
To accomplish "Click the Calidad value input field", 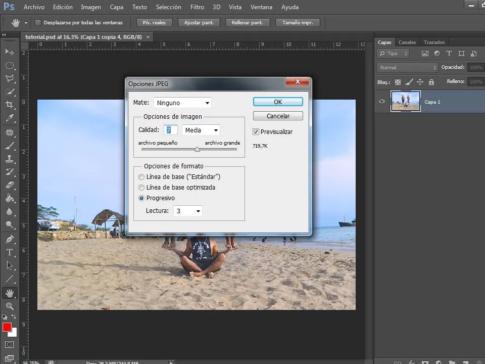I will click(171, 130).
